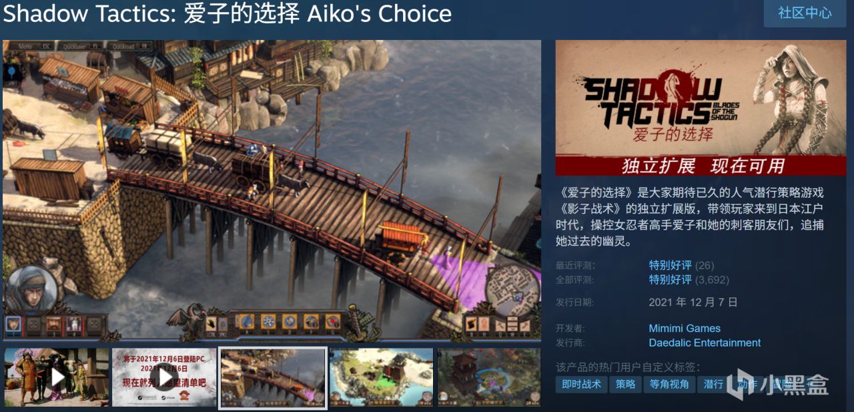Play the first samurai trailer video
This screenshot has height=412, width=854.
(x=57, y=377)
